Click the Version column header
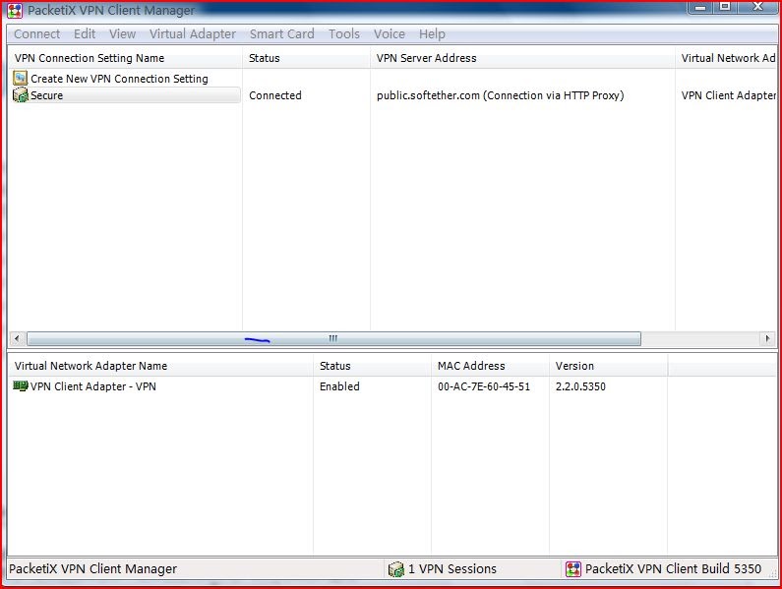 (608, 366)
